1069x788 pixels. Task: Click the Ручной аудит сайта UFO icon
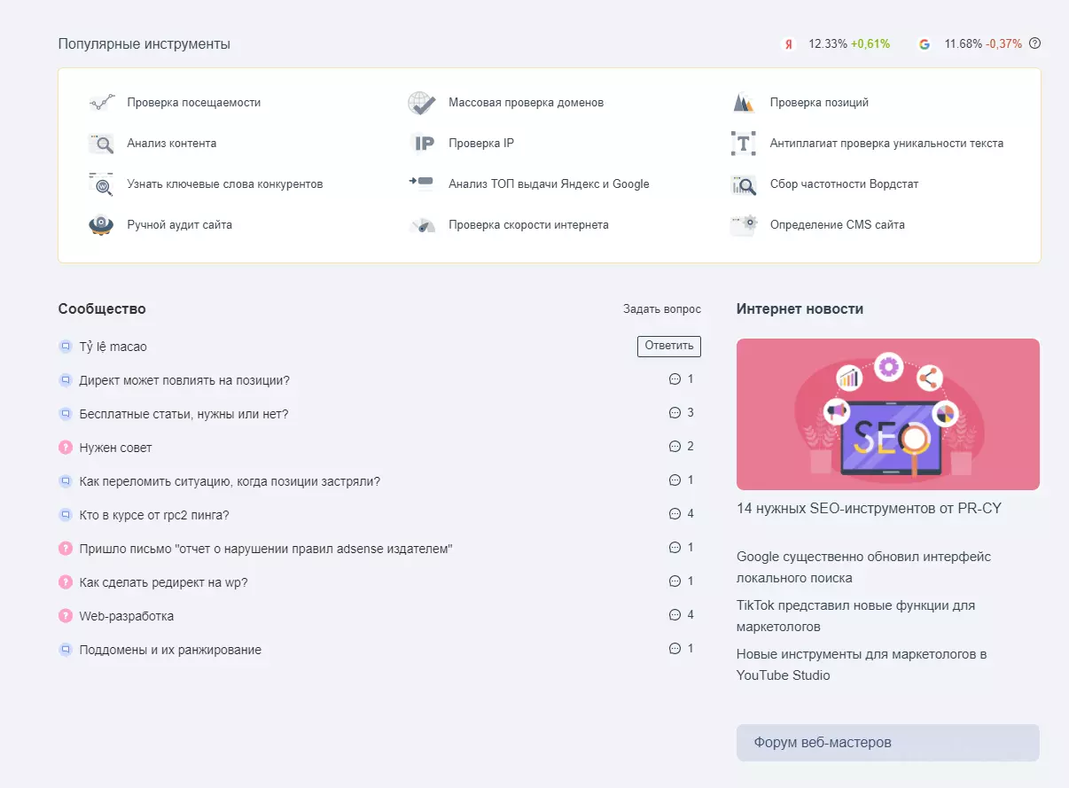pyautogui.click(x=102, y=224)
